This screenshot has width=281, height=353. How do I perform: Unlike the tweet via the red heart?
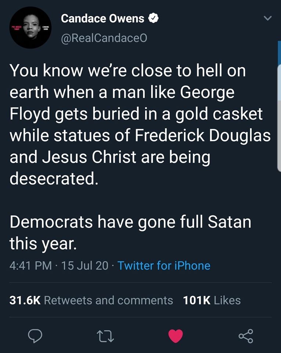pyautogui.click(x=175, y=335)
